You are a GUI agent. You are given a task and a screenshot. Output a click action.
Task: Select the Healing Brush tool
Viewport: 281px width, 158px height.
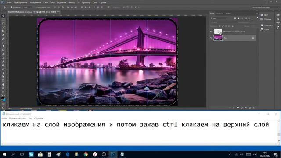(x=3, y=39)
